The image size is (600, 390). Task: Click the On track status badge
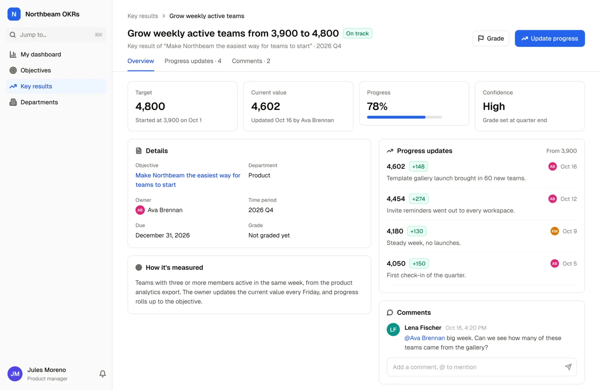[x=357, y=33]
